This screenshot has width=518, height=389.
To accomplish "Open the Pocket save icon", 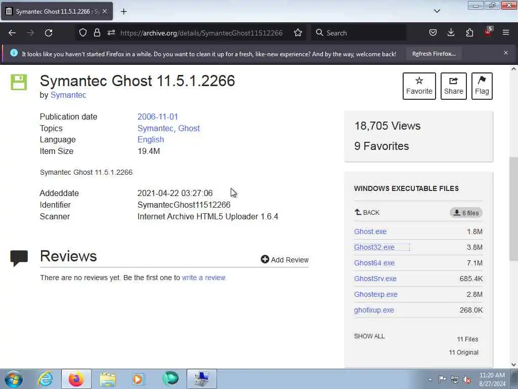I will click(x=433, y=32).
